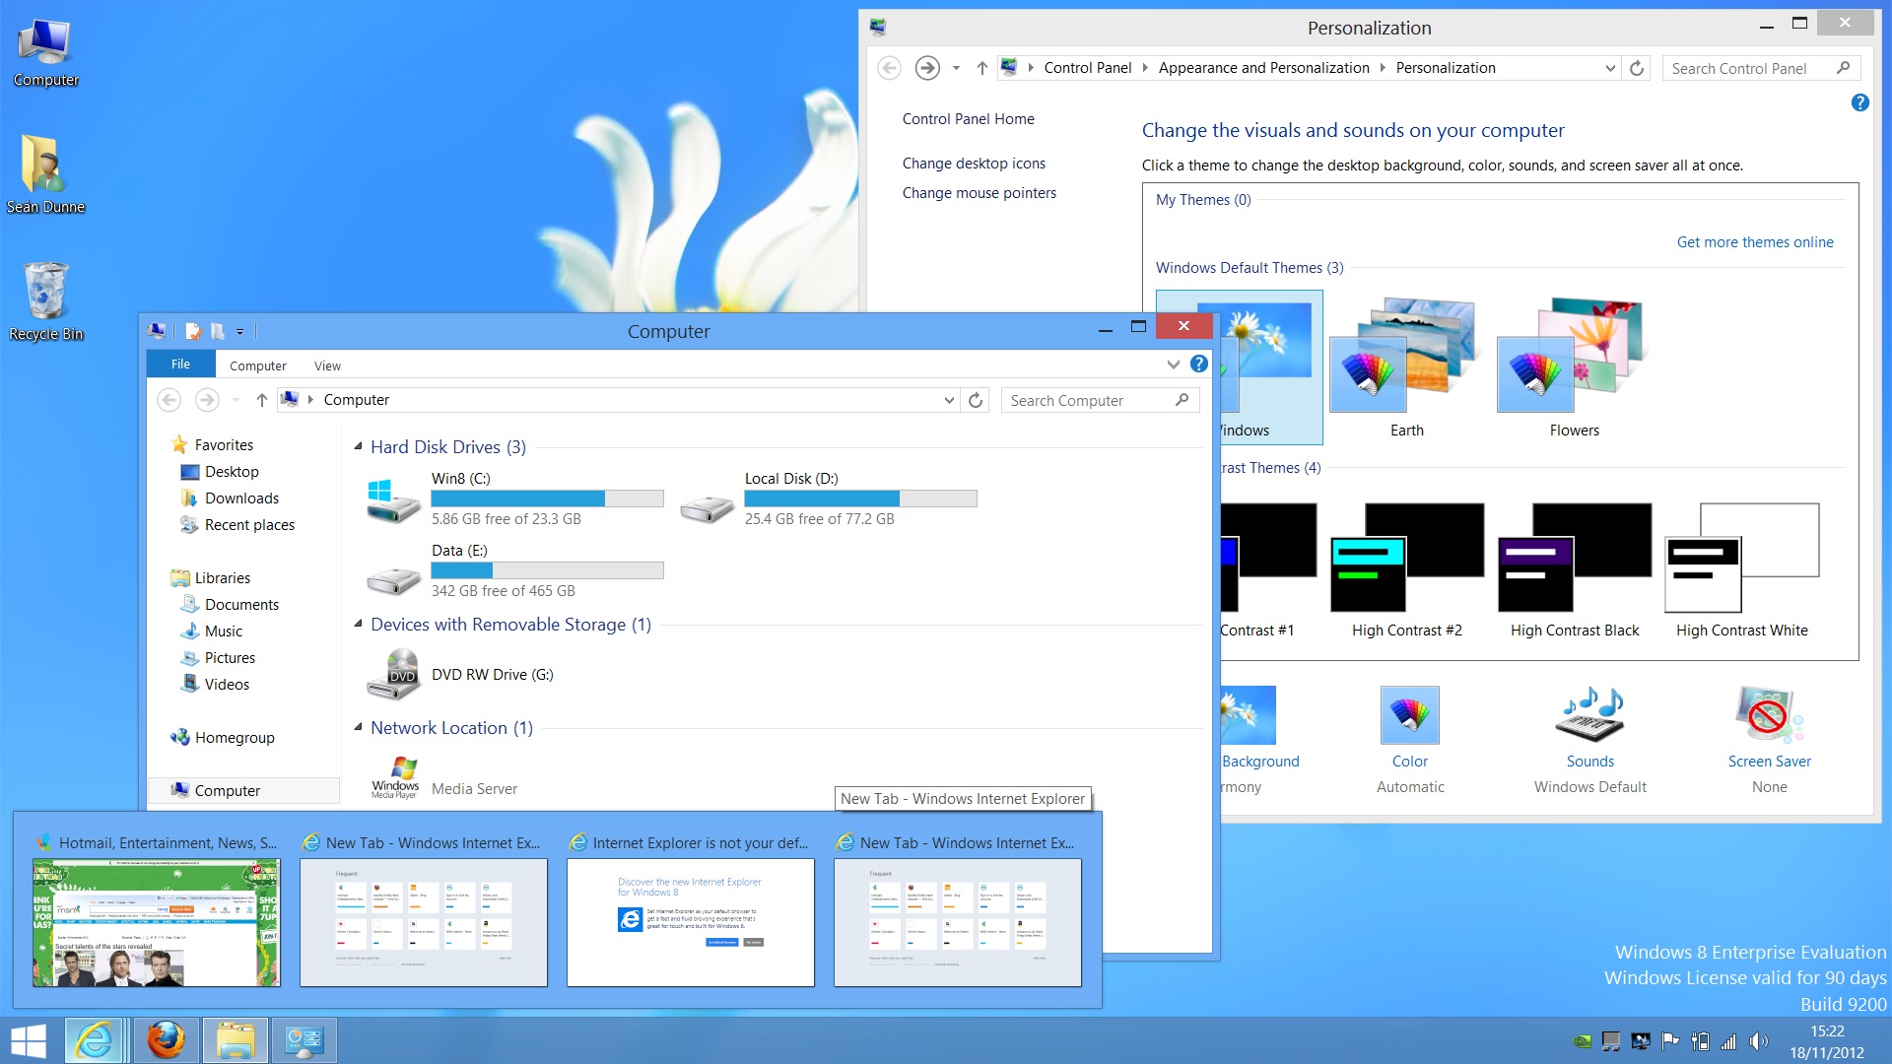Screen dimensions: 1892x1064
Task: Select the Earth theme
Action: point(1406,368)
